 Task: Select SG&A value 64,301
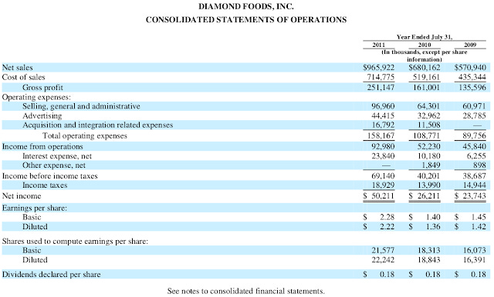429,106
